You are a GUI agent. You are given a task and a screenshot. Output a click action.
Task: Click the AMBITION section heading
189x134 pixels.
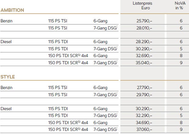click(12, 10)
